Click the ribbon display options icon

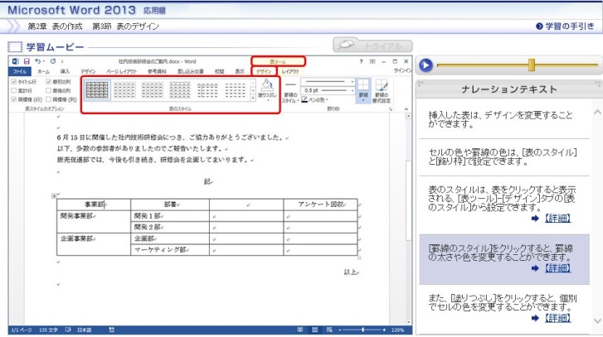pyautogui.click(x=372, y=61)
